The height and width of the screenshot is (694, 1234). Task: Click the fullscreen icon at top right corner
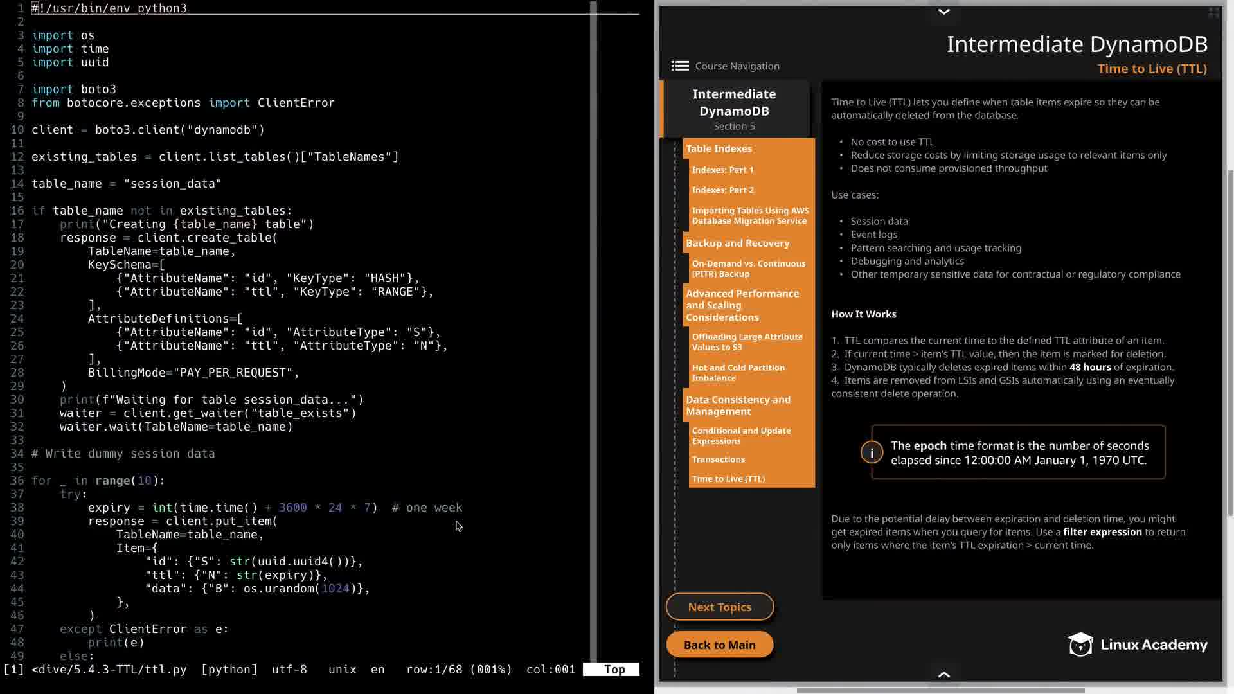point(1213,12)
